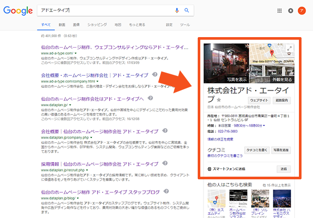Expand the map with the arrows icon
Viewport: 313px width, 218px height.
[289, 48]
